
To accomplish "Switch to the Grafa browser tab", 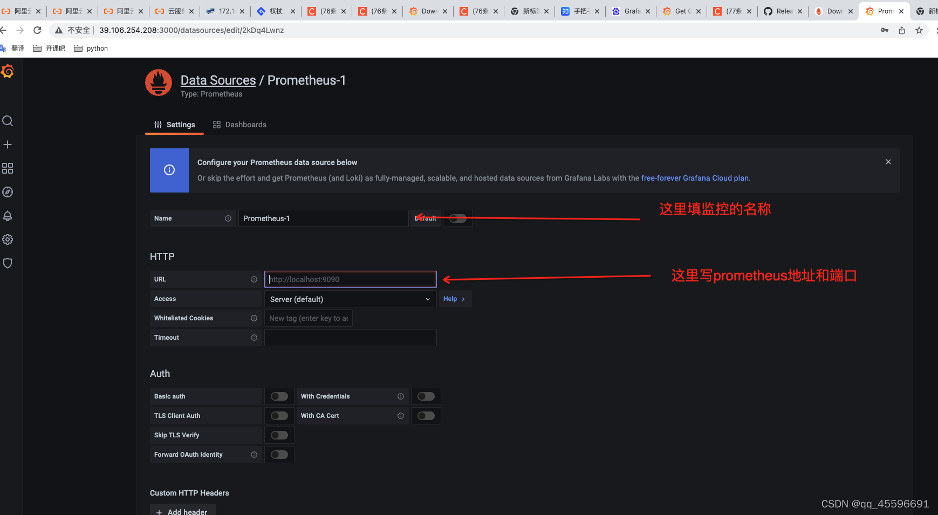I will [x=632, y=11].
